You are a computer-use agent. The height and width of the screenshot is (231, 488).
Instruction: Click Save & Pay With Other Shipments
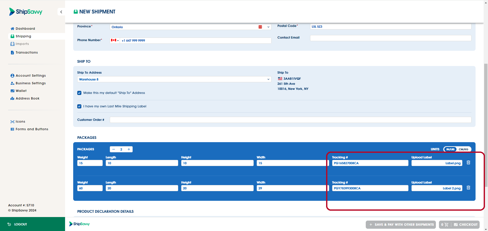(401, 225)
